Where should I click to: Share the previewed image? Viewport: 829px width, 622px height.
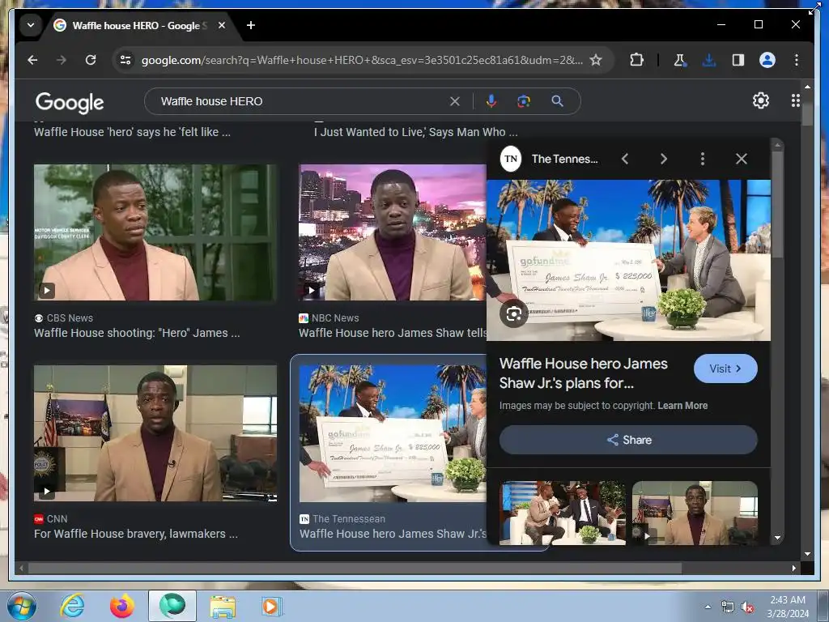point(628,440)
